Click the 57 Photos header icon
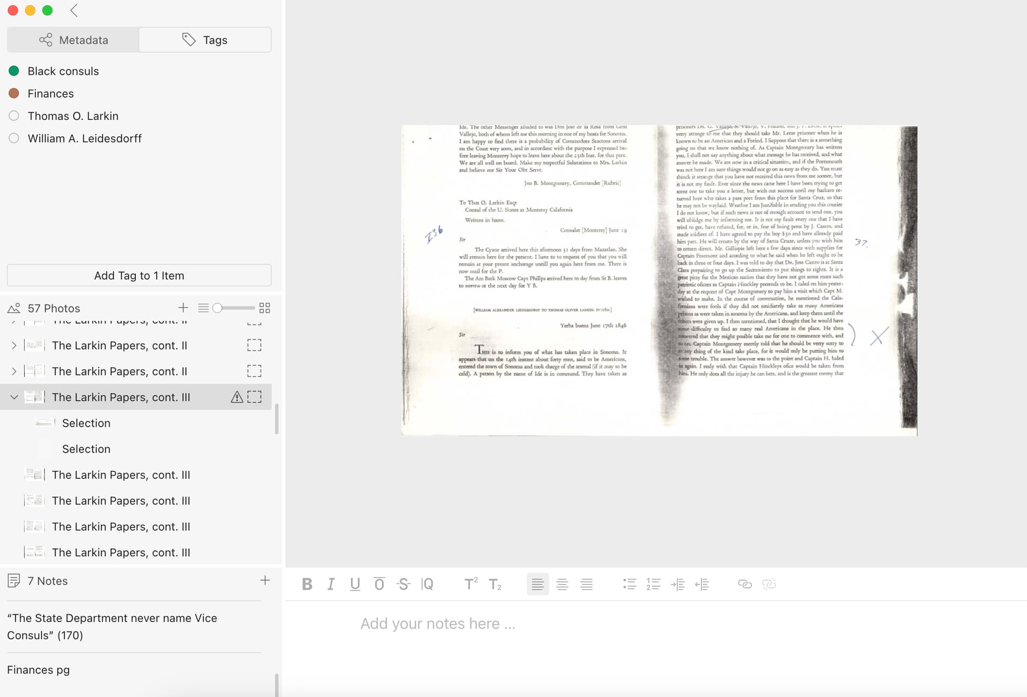The image size is (1027, 697). pyautogui.click(x=14, y=308)
